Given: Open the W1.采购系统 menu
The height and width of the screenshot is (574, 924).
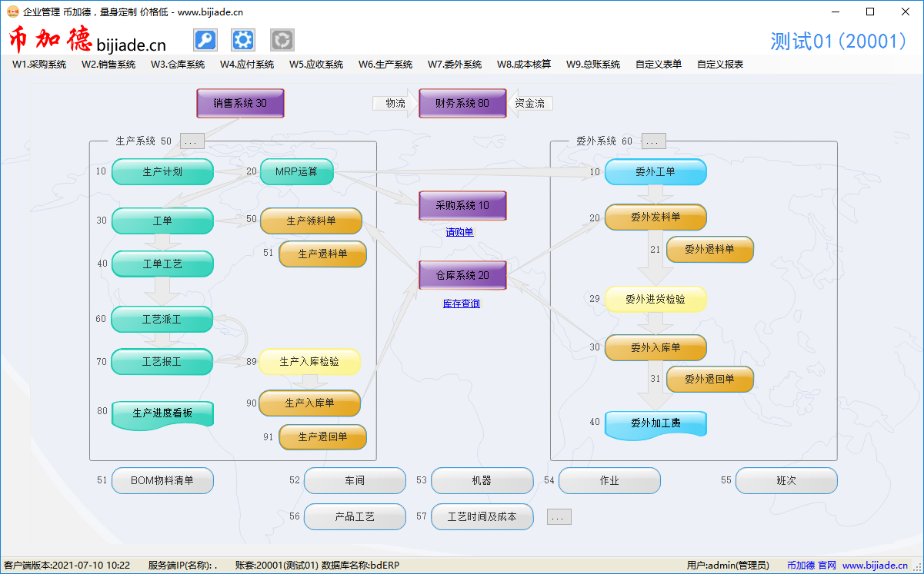Looking at the screenshot, I should point(39,65).
